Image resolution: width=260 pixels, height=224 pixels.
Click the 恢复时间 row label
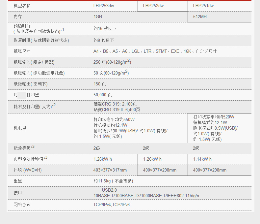(41, 40)
